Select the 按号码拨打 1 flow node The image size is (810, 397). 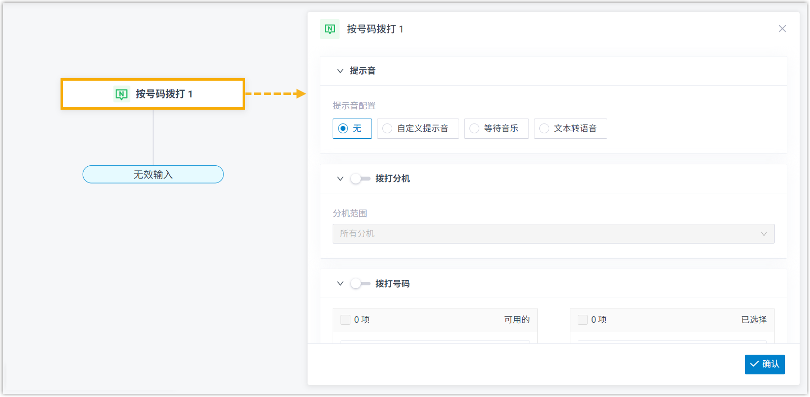coord(153,94)
